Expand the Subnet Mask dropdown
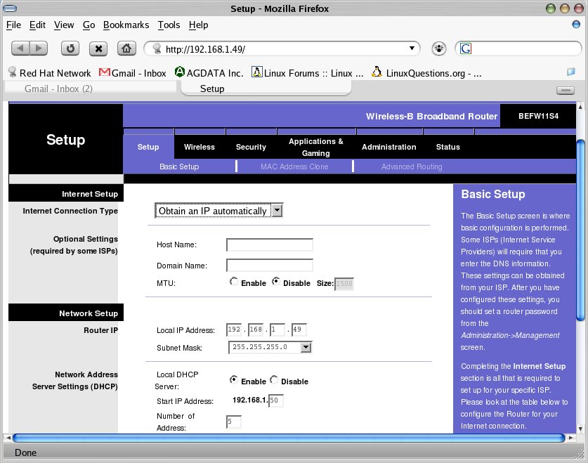The image size is (588, 463). point(306,347)
